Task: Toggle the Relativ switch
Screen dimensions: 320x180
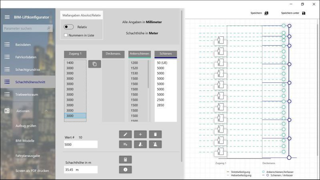Action: [69, 27]
